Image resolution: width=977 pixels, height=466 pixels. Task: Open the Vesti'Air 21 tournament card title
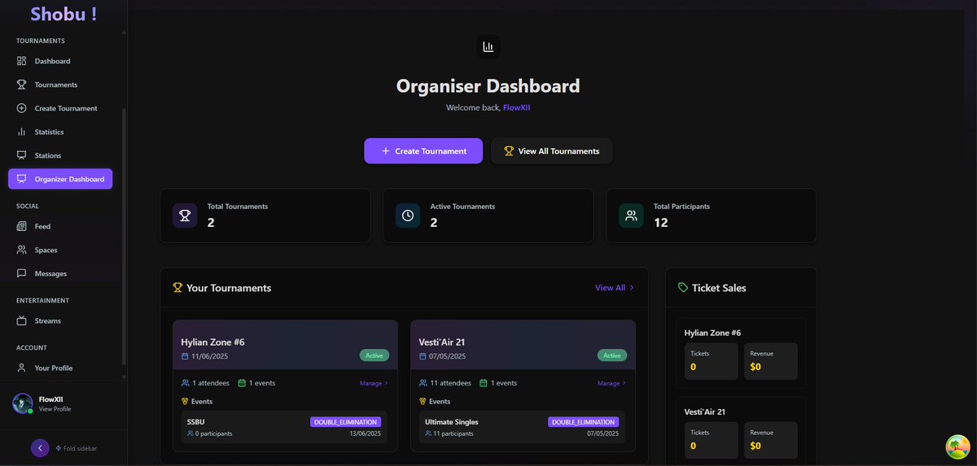441,342
